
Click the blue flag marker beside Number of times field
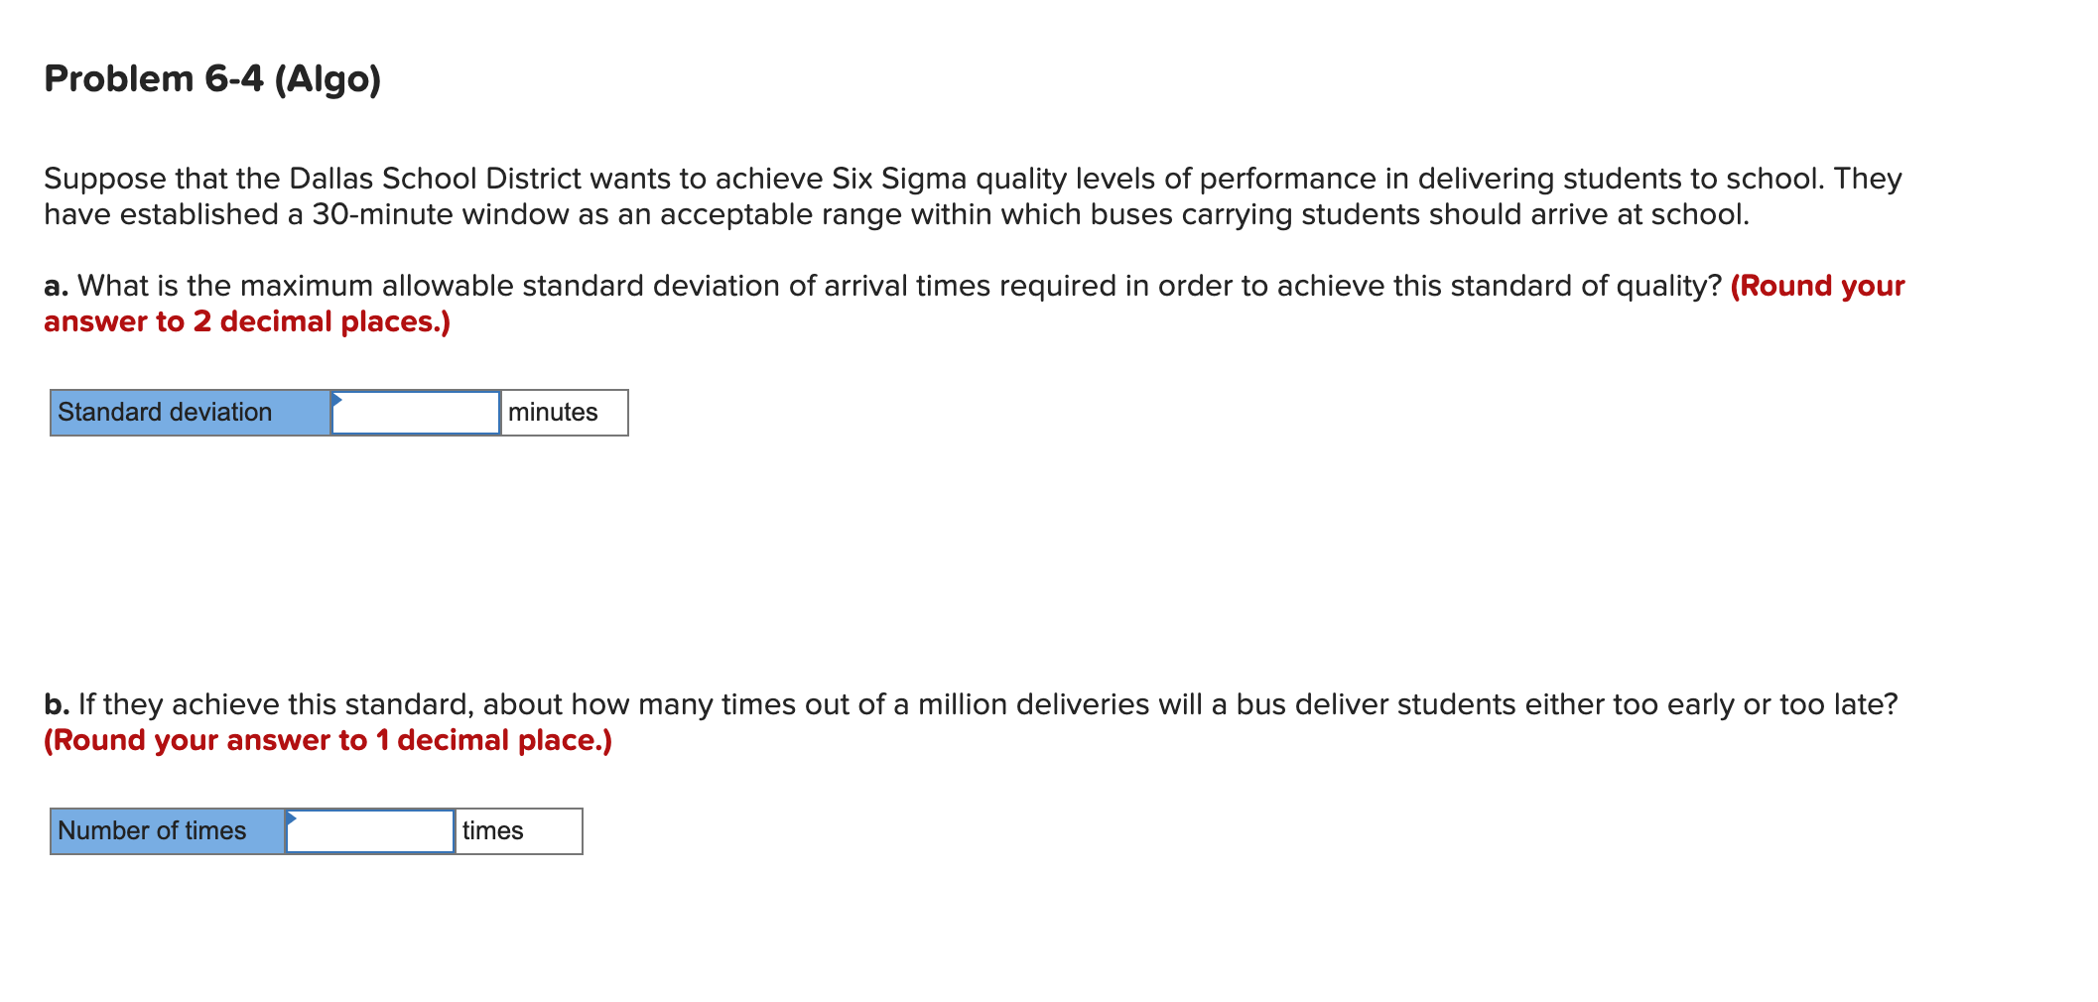coord(292,819)
